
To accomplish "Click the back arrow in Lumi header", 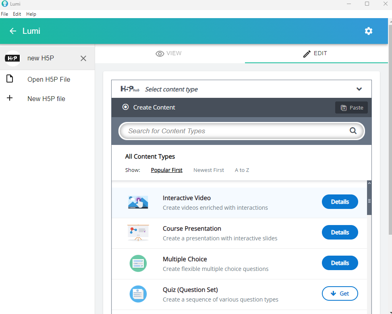I will [13, 31].
